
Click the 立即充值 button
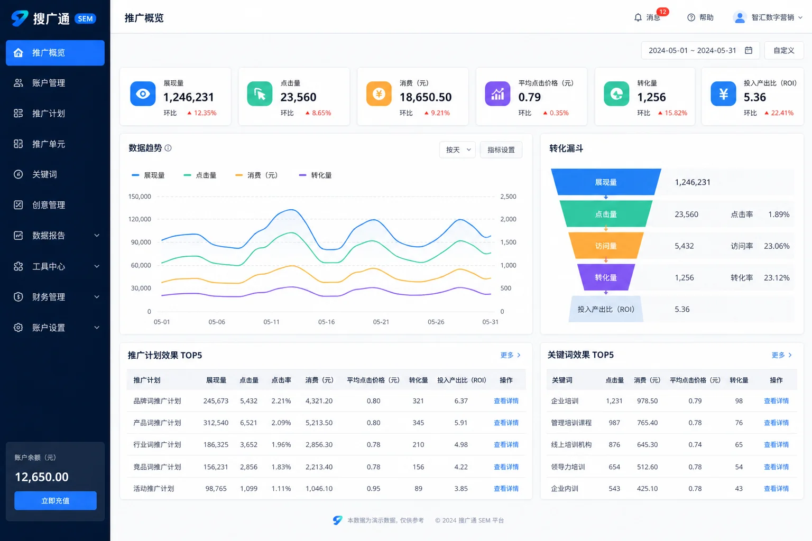(x=56, y=501)
